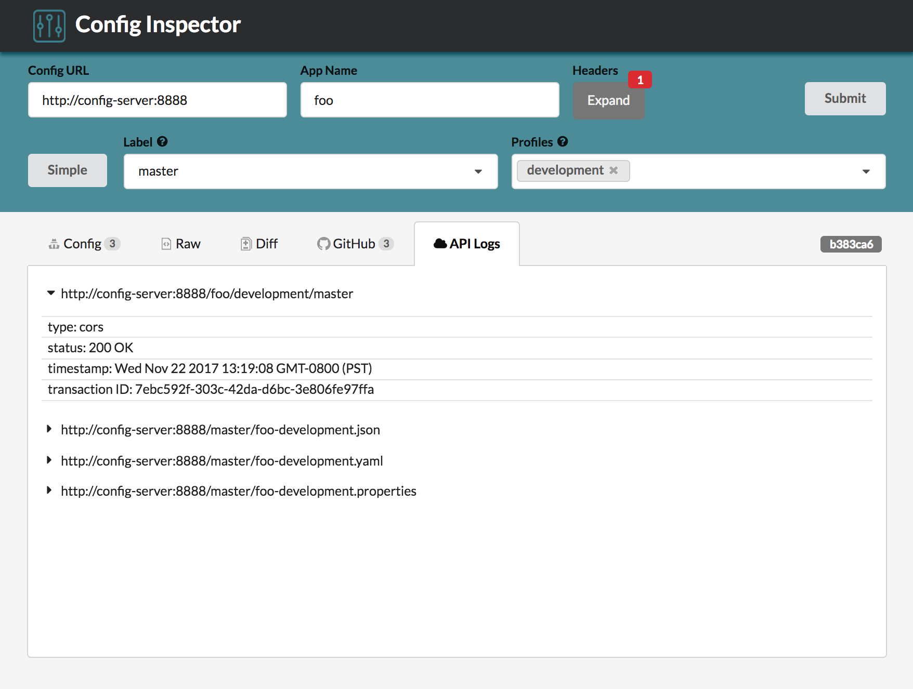
Task: Open the Config tab via its hierarchy icon
Action: coord(54,243)
